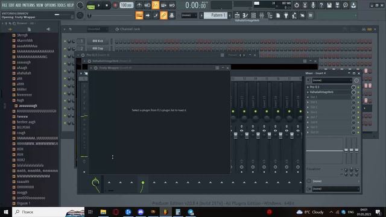Open the chat bubble icon
The height and width of the screenshot is (217, 386).
pyautogui.click(x=346, y=5)
